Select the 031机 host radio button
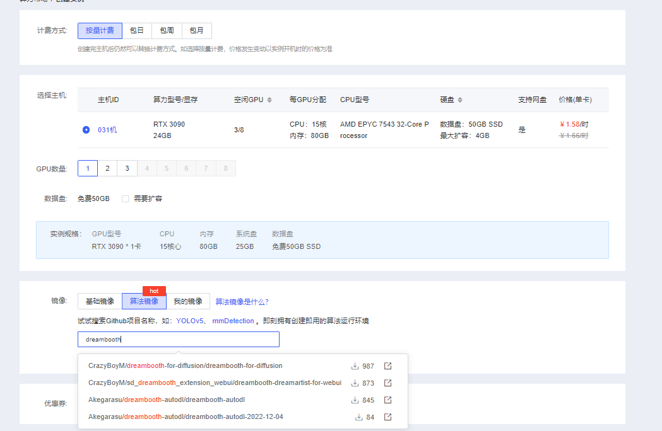The height and width of the screenshot is (431, 662). 86,130
